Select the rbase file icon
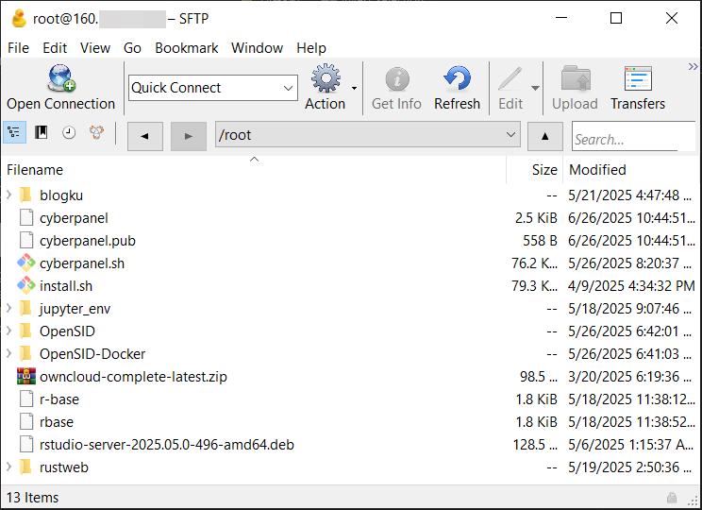 tap(26, 422)
